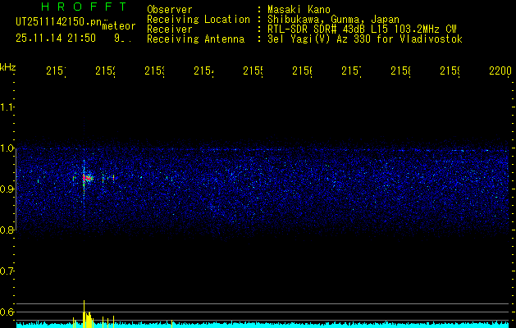Click the 0.8 frequency axis label

(x=7, y=230)
